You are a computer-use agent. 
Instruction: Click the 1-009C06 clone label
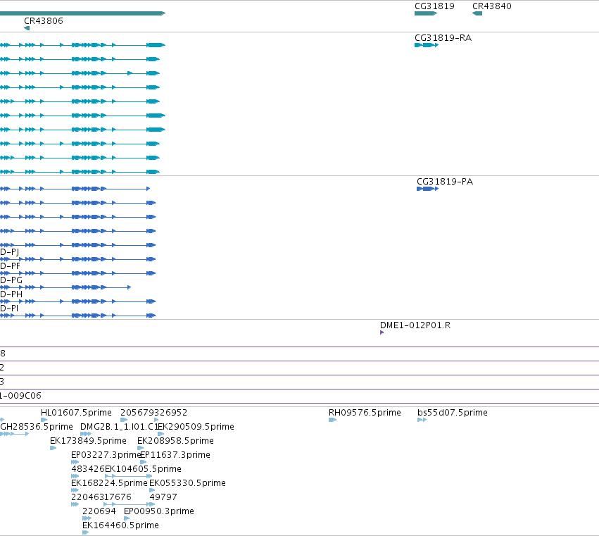click(20, 396)
